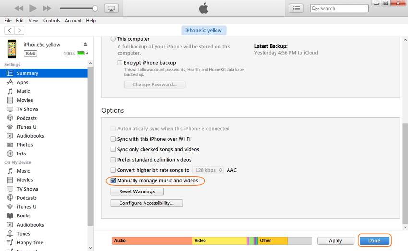The height and width of the screenshot is (251, 408).
Task: Uncheck Manually manage music and videos
Action: point(113,181)
